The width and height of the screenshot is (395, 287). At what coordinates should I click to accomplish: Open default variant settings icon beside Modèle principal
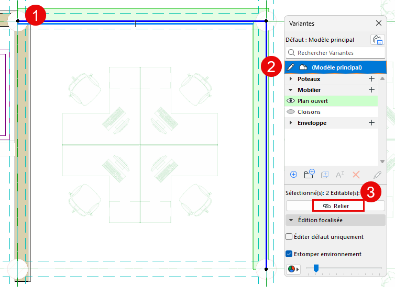pos(378,40)
